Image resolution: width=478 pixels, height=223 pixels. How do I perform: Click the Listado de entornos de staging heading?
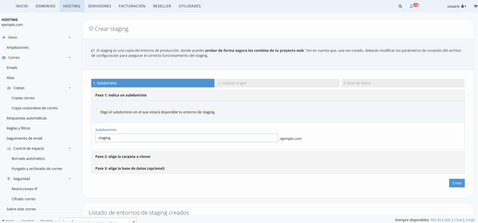coord(139,212)
